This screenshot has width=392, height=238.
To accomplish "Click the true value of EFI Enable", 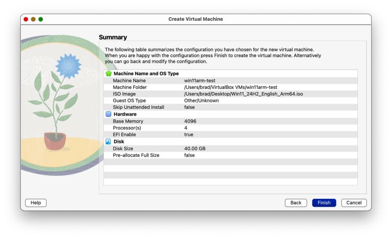I will click(x=189, y=134).
